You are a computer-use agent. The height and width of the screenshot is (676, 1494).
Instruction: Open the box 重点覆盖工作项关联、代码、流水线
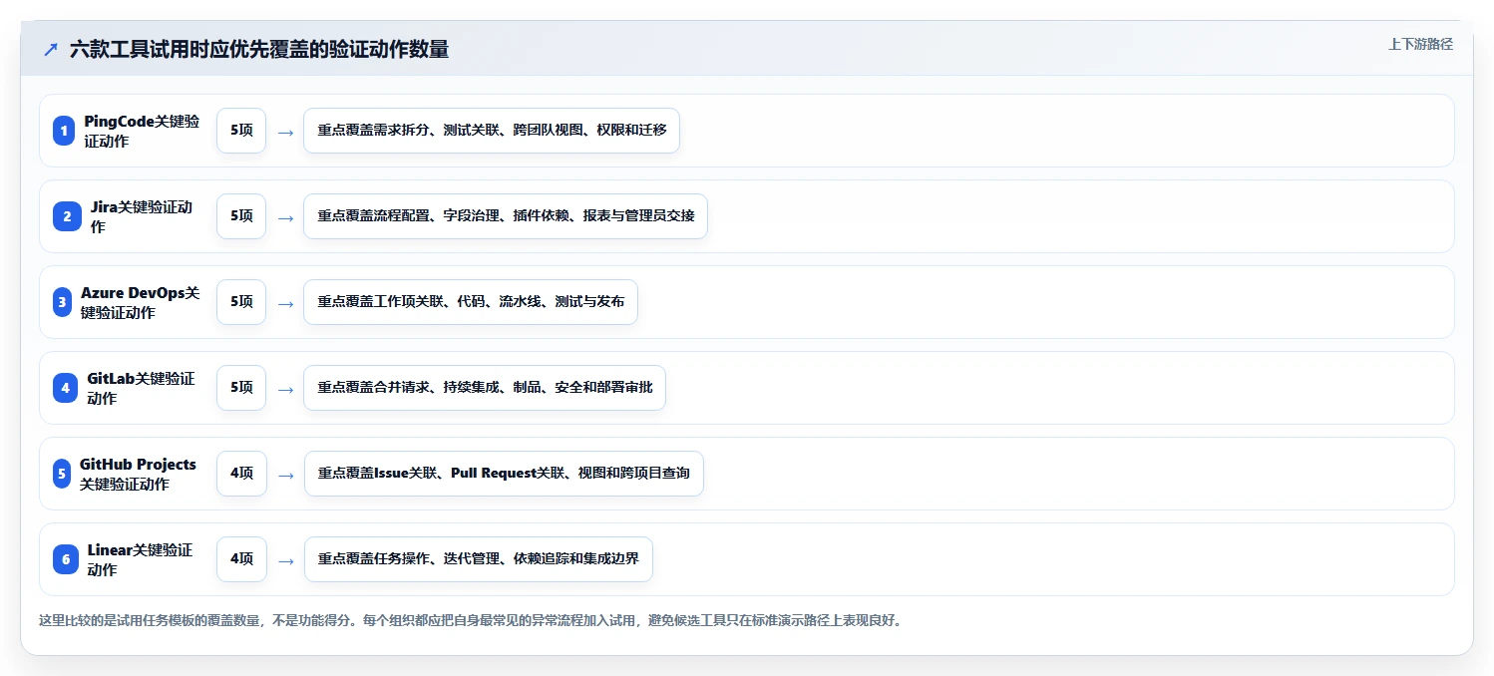[x=471, y=302]
